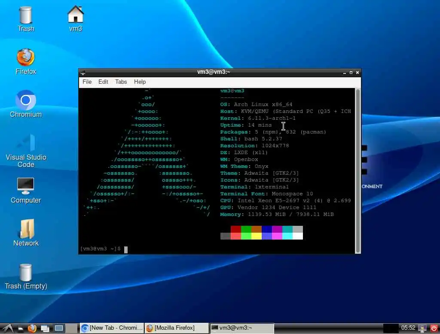
Task: Click the vm3@vm3:~ window title bar
Action: [214, 73]
